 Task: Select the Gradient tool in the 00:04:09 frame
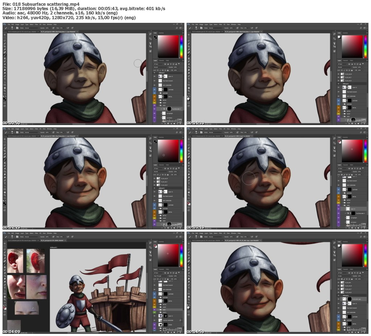(x=5, y=276)
